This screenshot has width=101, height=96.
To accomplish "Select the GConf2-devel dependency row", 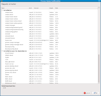I will tap(50, 53).
